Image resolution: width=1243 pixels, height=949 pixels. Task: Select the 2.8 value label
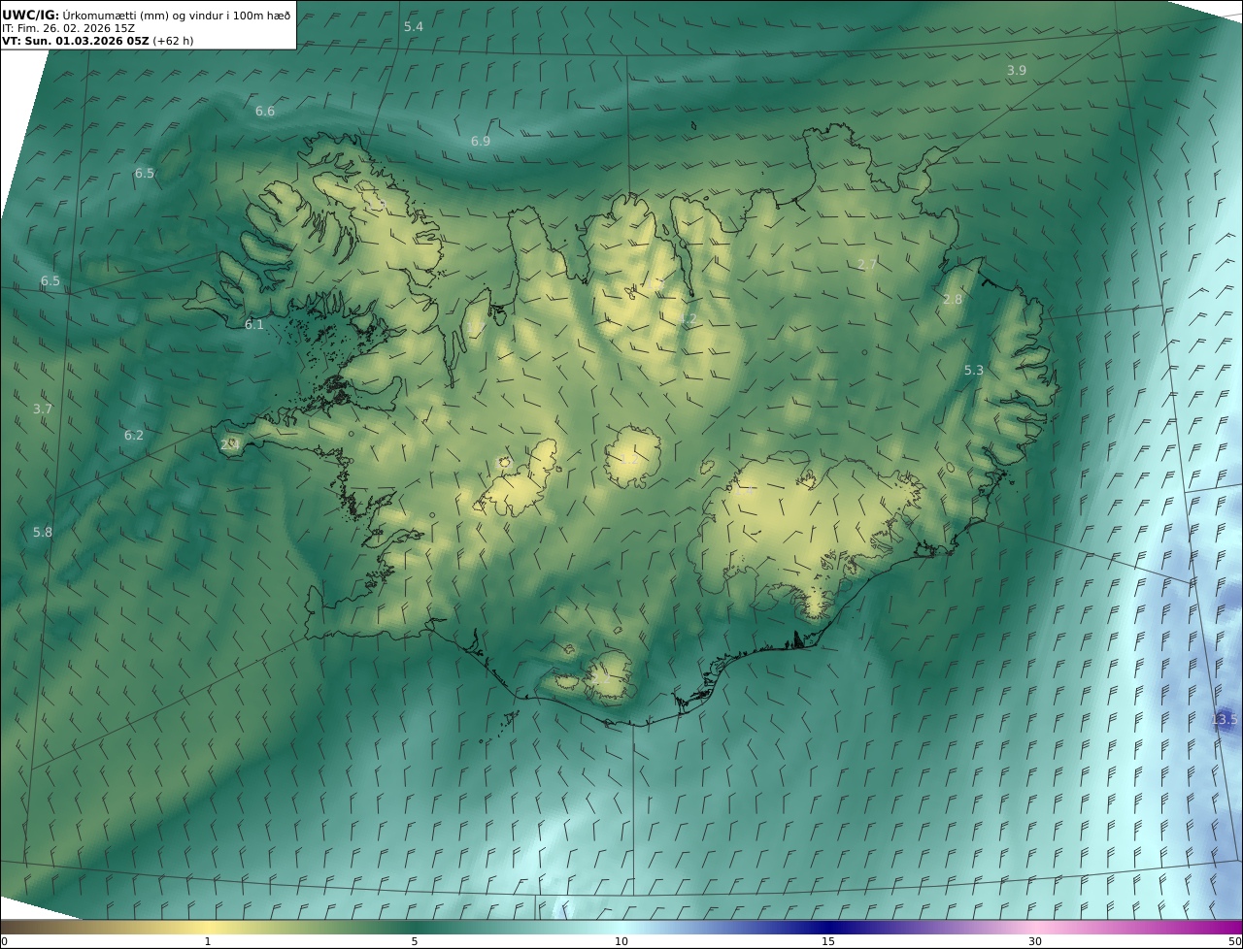pyautogui.click(x=953, y=300)
